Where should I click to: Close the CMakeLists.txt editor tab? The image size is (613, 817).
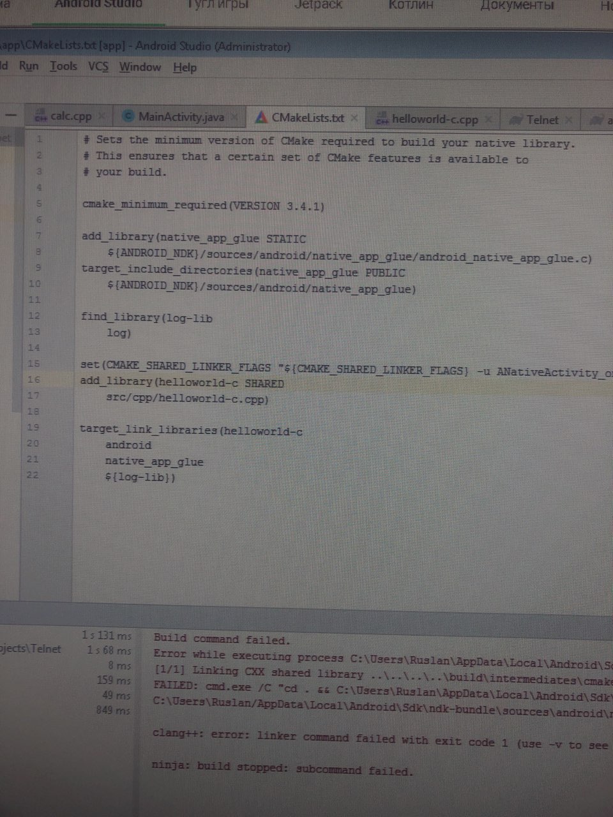pos(354,118)
